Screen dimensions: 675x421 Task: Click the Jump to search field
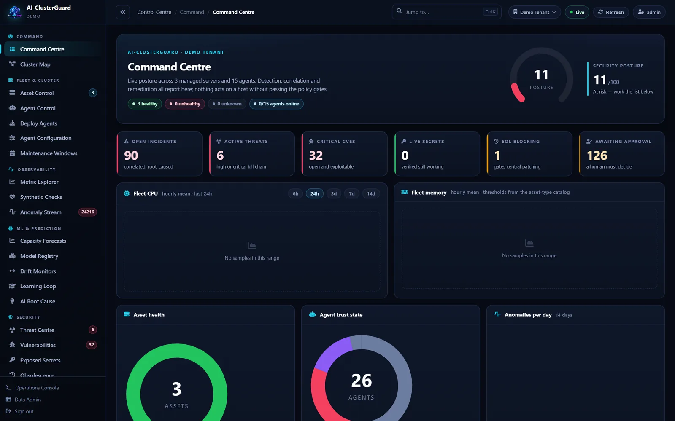click(x=446, y=12)
